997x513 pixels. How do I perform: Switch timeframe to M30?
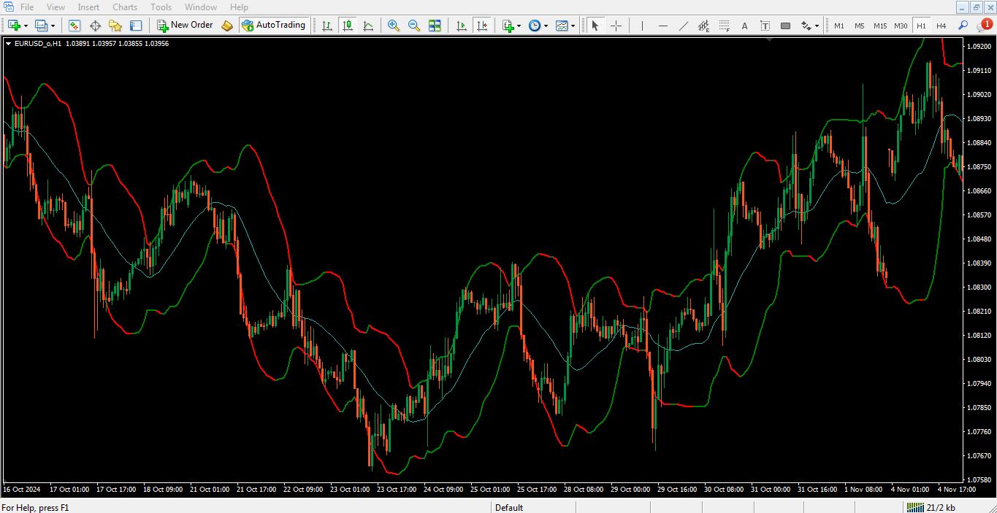pos(901,26)
